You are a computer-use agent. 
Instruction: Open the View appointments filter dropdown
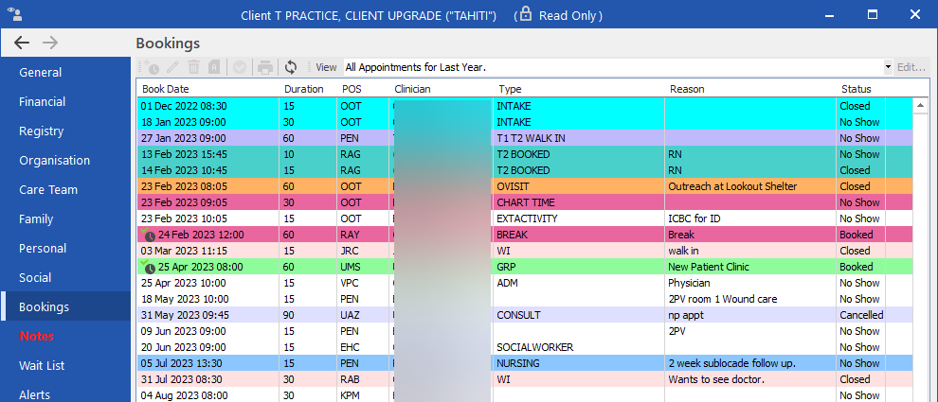point(888,67)
